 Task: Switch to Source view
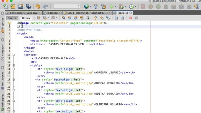click(12, 18)
